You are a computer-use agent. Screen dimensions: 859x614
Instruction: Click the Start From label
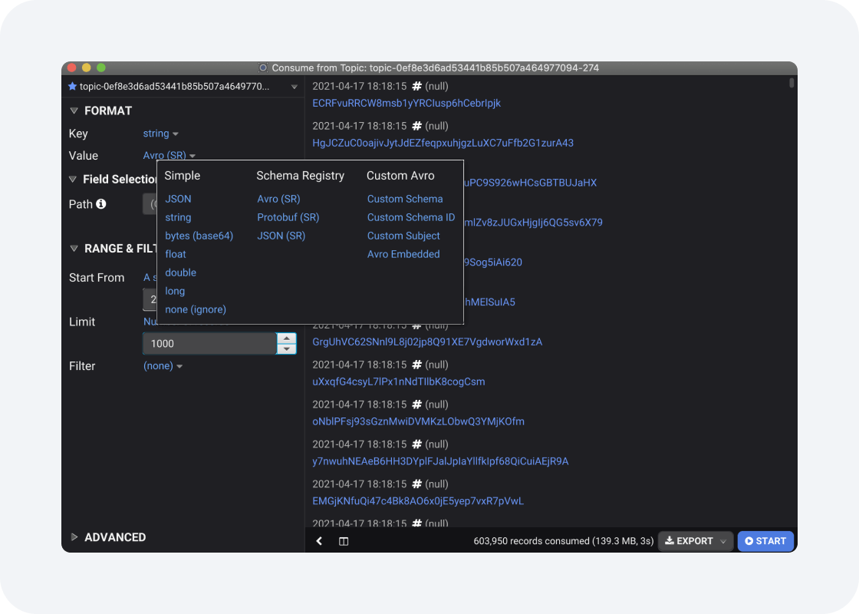(x=97, y=278)
